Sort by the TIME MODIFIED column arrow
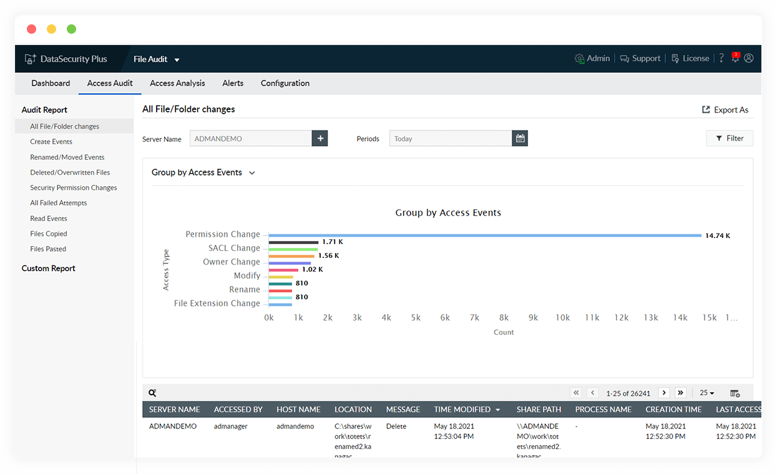This screenshot has width=777, height=474. (x=496, y=409)
